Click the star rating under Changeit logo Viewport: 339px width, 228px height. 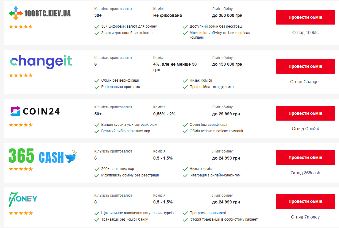[21, 75]
